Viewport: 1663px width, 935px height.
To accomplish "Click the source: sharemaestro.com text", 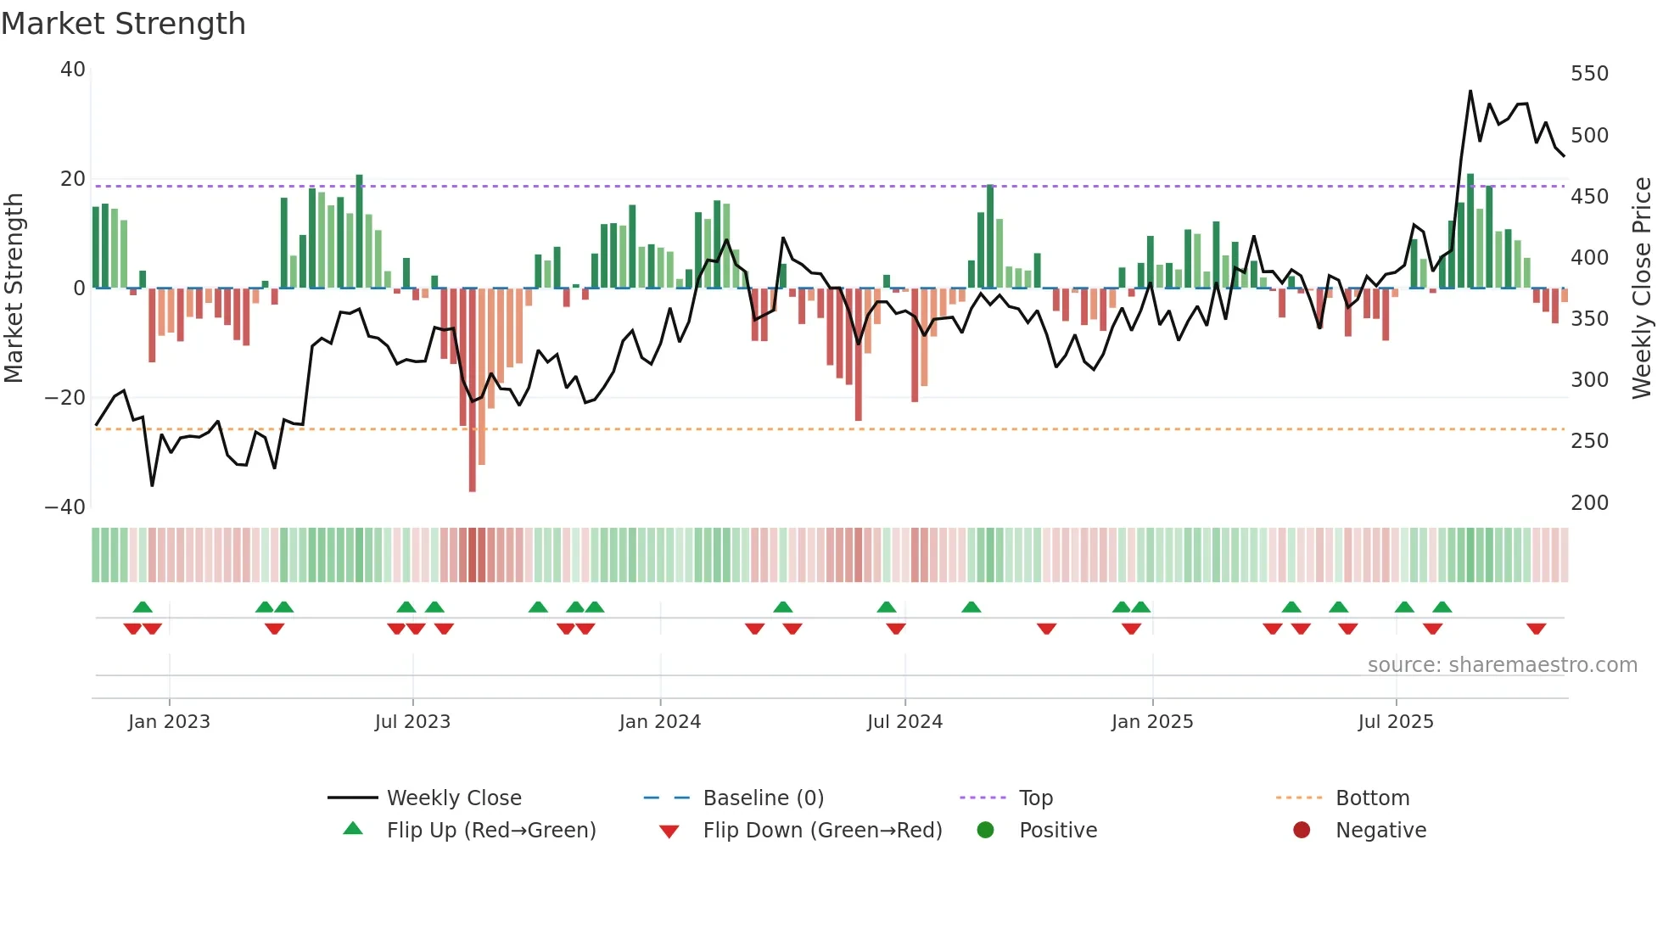I will 1502,664.
